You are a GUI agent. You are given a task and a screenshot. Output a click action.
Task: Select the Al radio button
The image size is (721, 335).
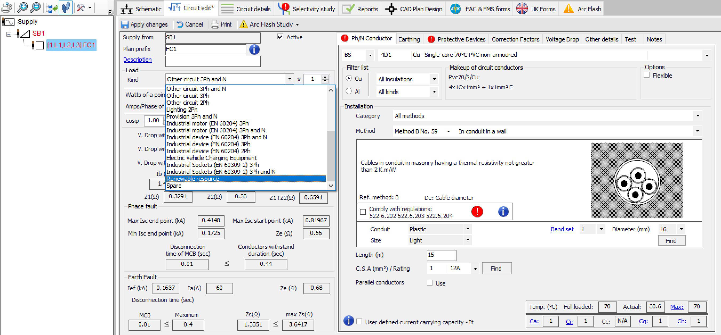point(349,91)
